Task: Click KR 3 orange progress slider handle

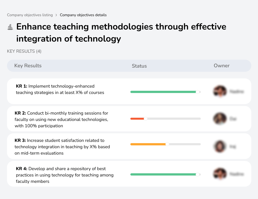Action: [x=167, y=144]
